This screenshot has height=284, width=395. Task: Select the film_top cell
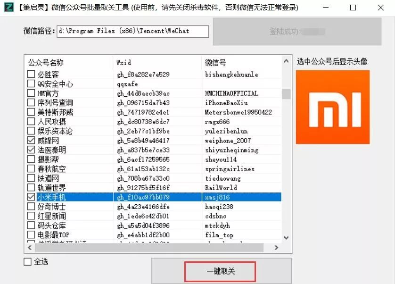pos(219,235)
